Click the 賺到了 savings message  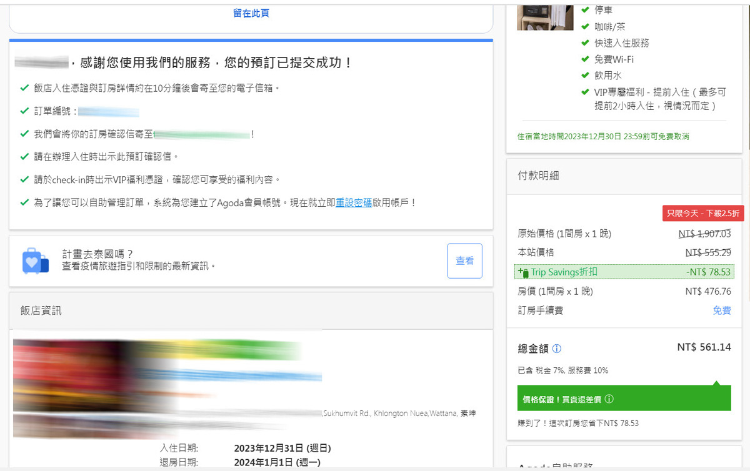(x=578, y=423)
